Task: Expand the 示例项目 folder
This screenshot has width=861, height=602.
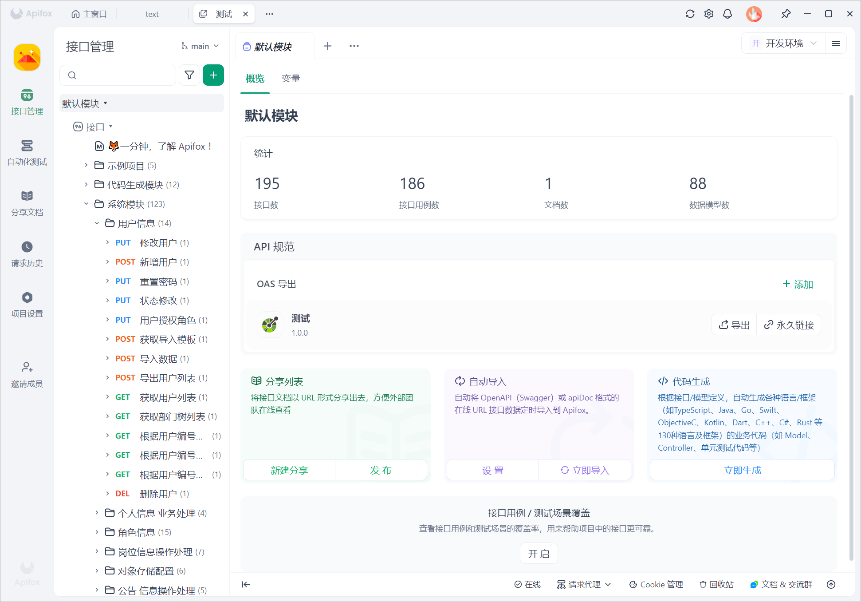Action: (86, 165)
